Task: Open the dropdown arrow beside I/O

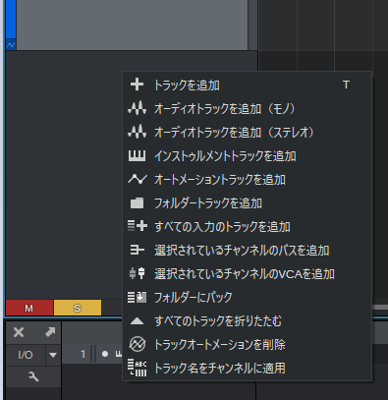Action: pos(53,355)
